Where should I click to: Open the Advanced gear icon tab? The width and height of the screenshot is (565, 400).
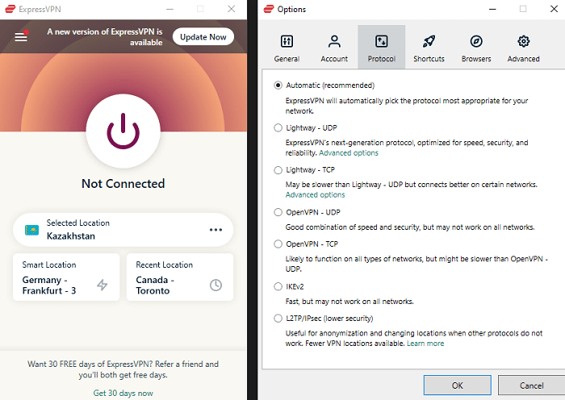523,42
